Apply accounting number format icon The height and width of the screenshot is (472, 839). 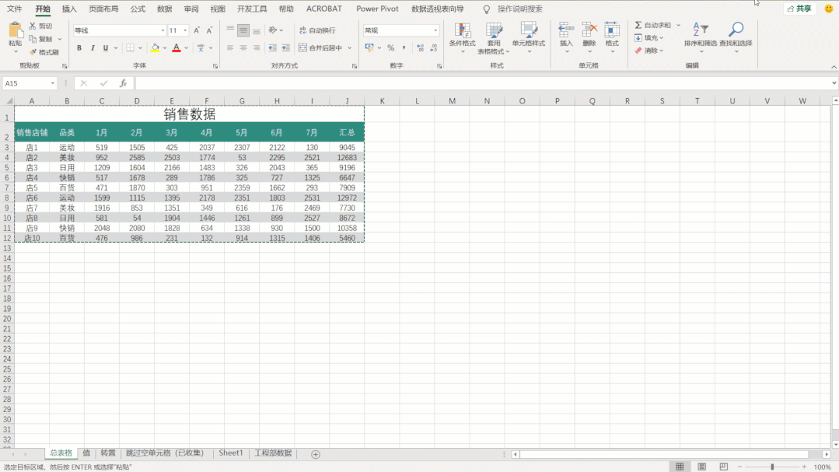click(x=369, y=47)
